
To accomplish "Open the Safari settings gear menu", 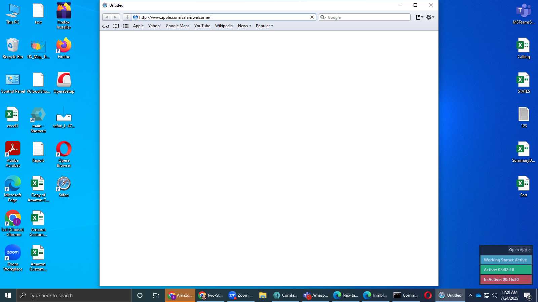I will click(430, 17).
